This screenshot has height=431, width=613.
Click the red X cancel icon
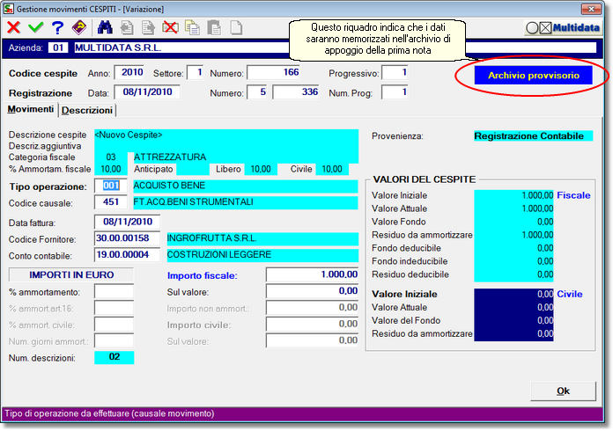click(x=14, y=28)
